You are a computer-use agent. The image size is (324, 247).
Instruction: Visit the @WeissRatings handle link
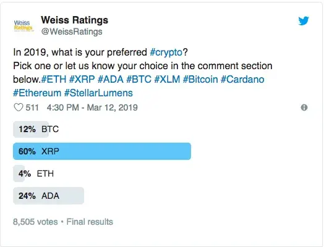(x=72, y=31)
